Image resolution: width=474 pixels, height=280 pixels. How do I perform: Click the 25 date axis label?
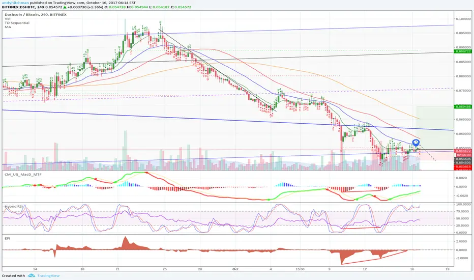point(165,269)
